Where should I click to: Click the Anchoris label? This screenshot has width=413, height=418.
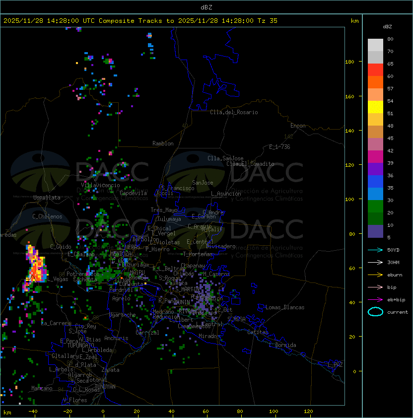coord(116,338)
